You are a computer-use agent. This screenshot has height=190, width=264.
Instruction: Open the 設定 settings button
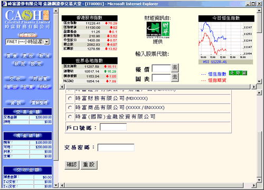point(36,64)
